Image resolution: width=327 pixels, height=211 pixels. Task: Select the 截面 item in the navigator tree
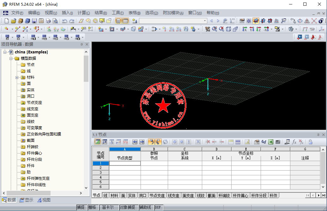coord(31,141)
